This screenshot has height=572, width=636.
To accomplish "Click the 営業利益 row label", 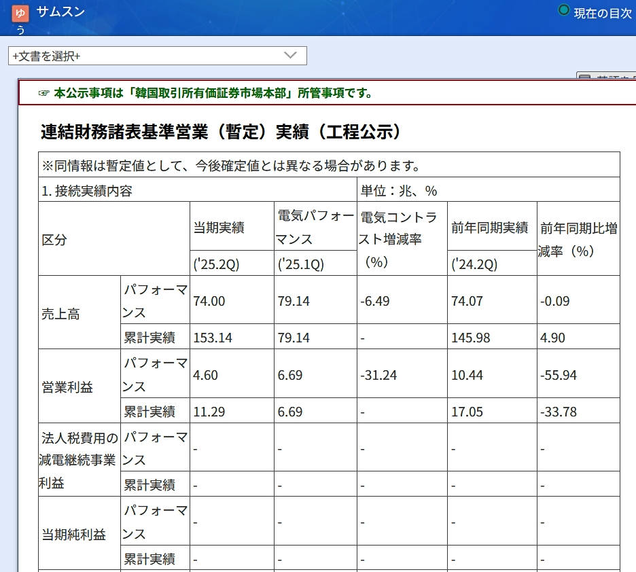I will [67, 387].
